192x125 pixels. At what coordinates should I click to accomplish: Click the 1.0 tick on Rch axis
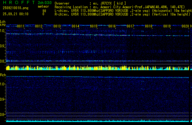(x=3, y=84)
